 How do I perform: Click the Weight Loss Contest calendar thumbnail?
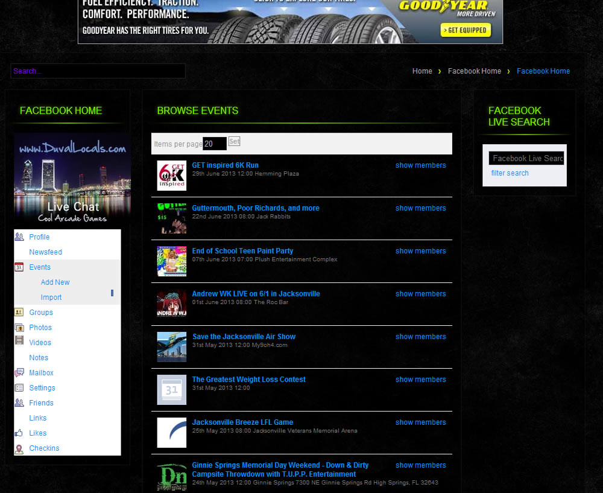[x=171, y=390]
